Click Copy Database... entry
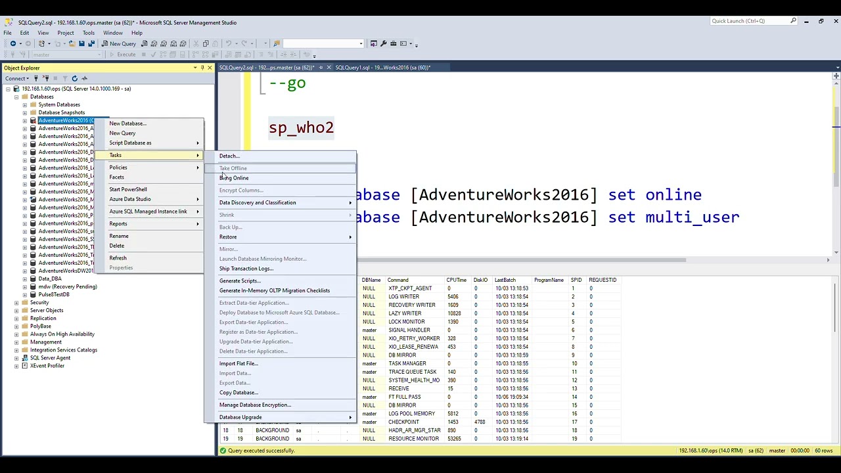 point(281,392)
